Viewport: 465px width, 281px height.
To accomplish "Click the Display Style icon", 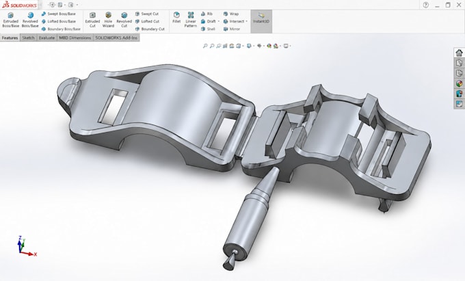I will [x=249, y=46].
